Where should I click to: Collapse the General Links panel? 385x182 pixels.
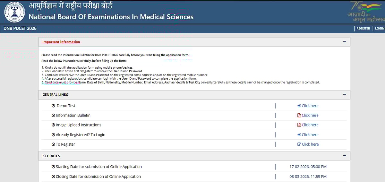tap(344, 95)
